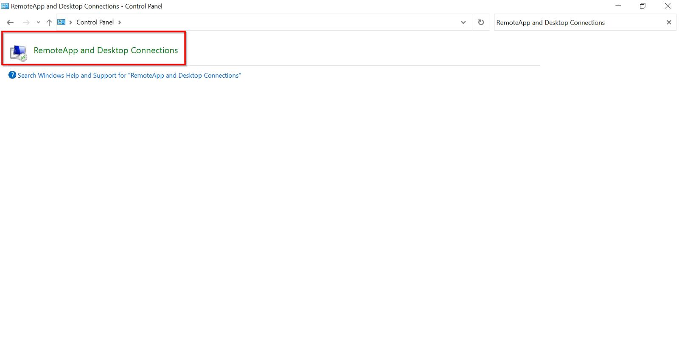Open the address bar previous locations dropdown
This screenshot has height=360, width=679.
(x=463, y=22)
